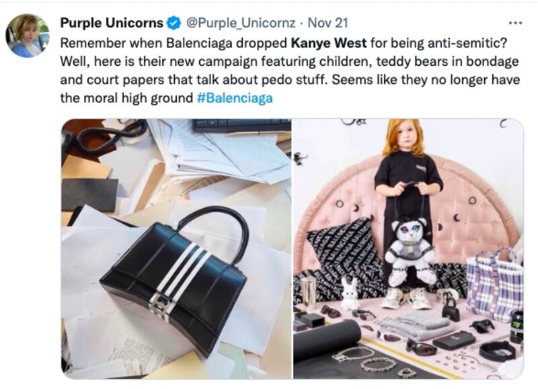Click the tweet body text
The height and width of the screenshot is (389, 538).
tap(290, 71)
